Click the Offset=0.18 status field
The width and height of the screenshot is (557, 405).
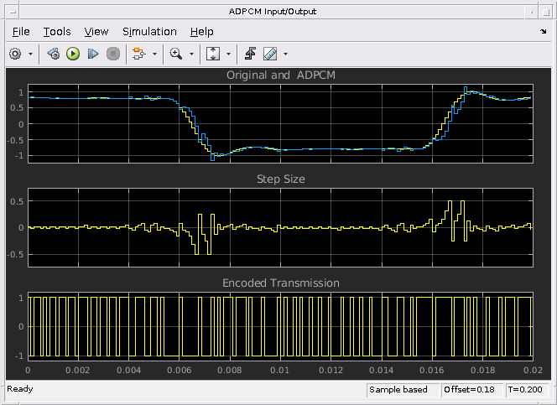click(x=471, y=390)
